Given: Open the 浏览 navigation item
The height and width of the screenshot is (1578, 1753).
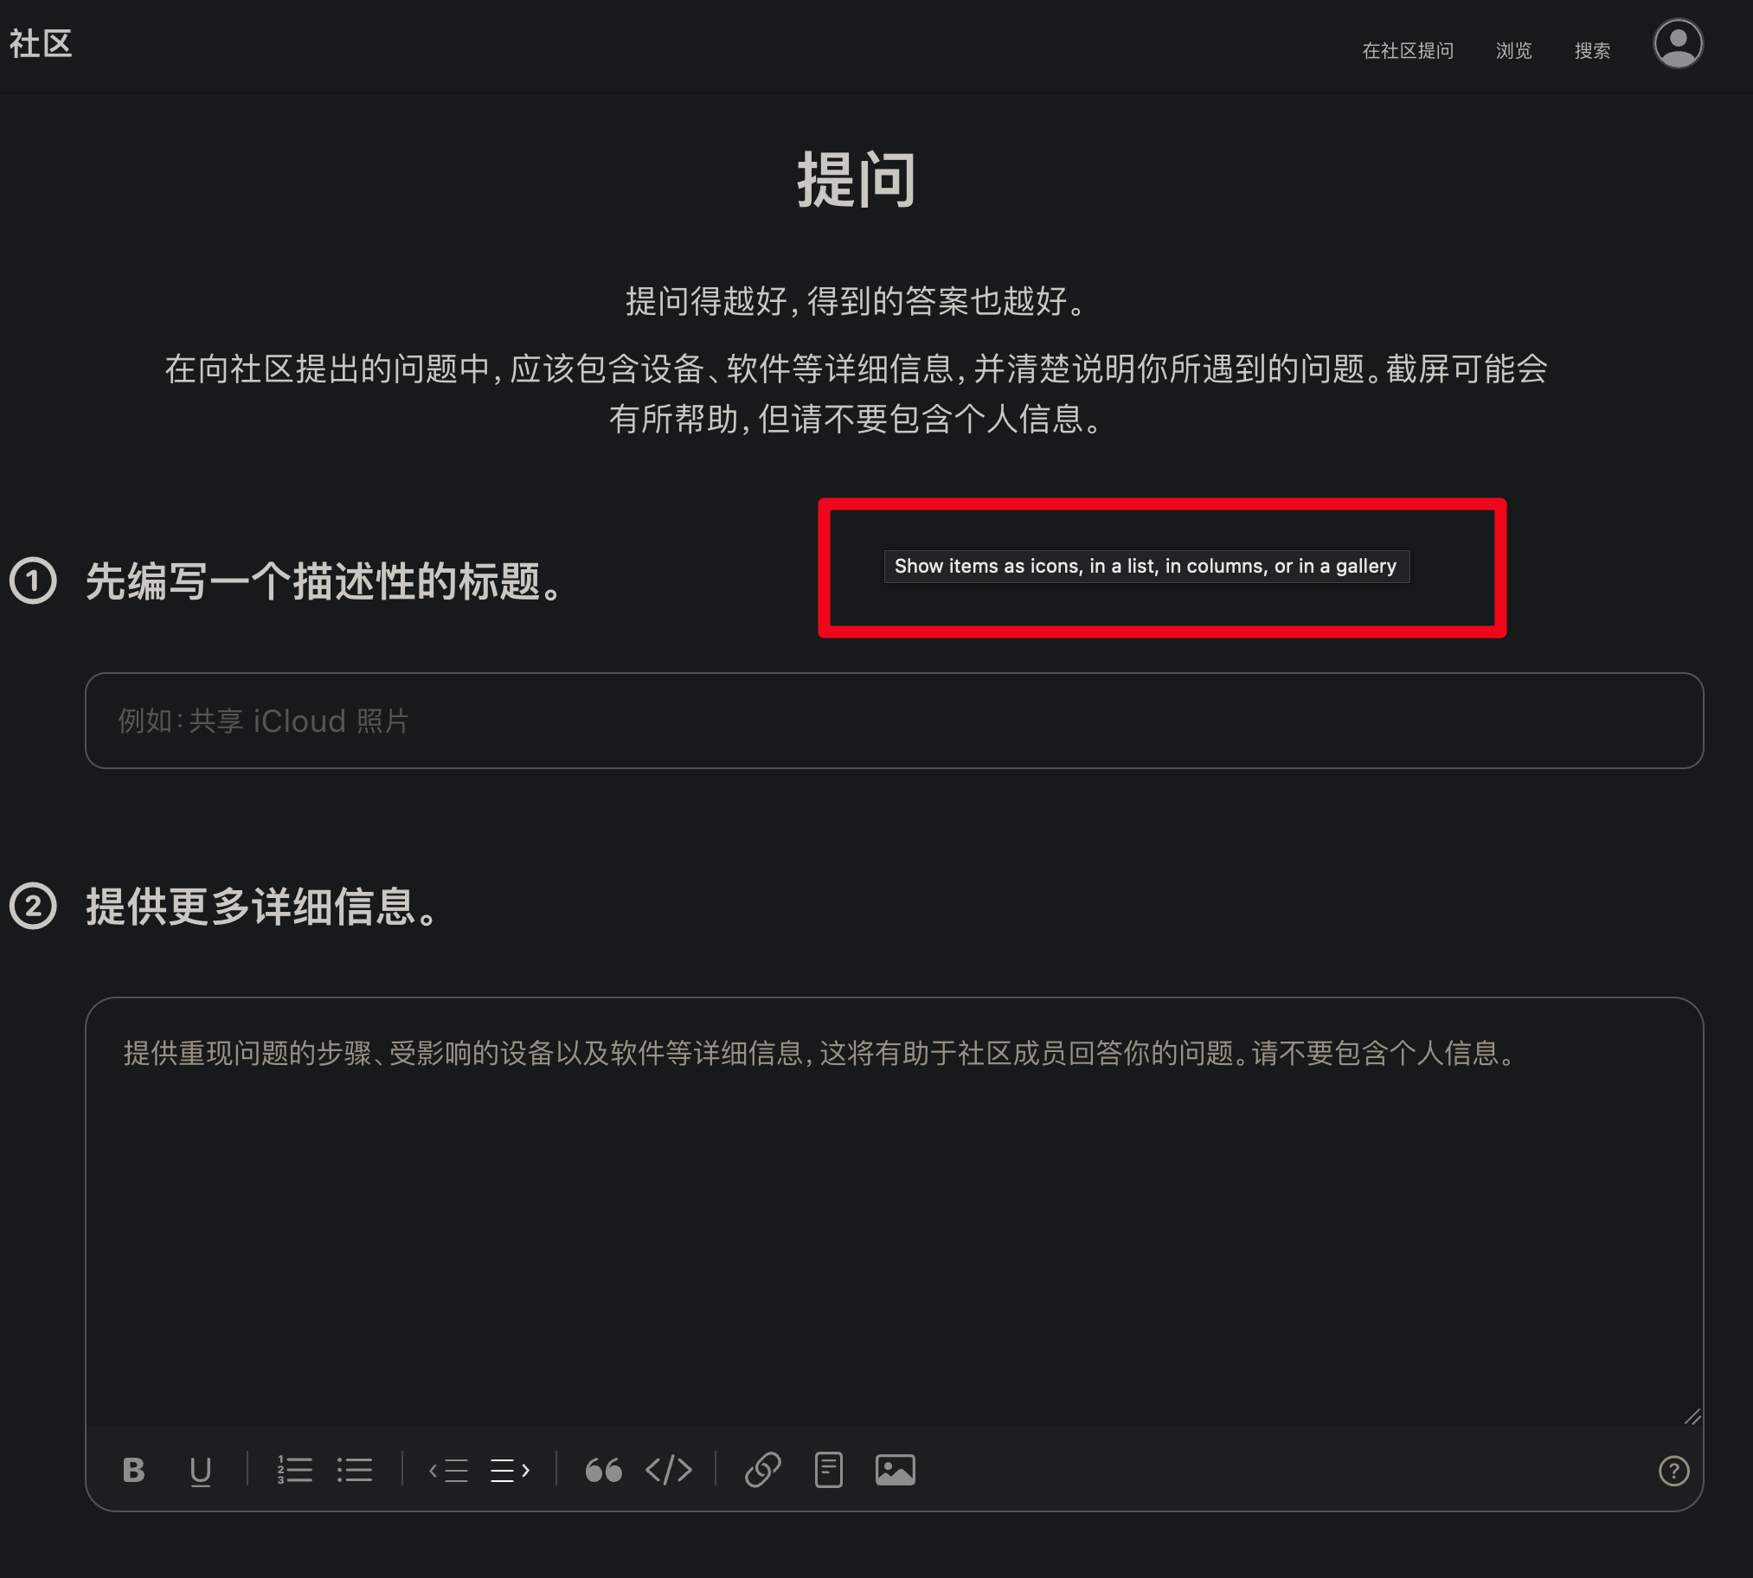Looking at the screenshot, I should coord(1513,51).
